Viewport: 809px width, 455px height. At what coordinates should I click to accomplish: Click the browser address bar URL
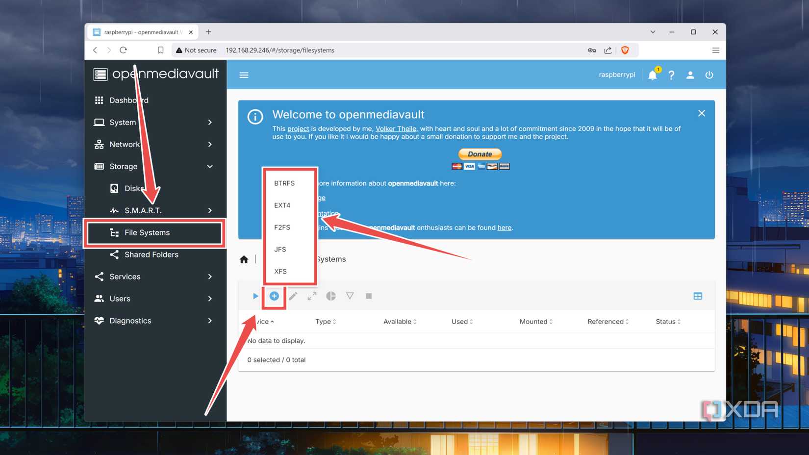[280, 50]
